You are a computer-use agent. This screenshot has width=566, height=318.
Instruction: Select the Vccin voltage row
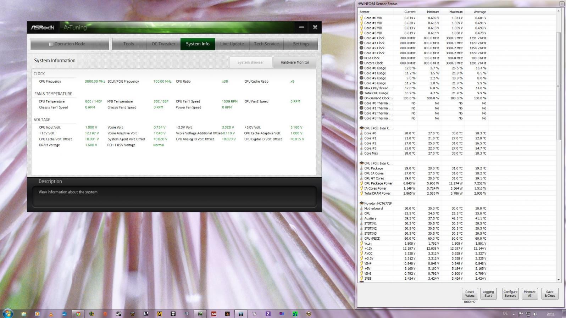click(x=423, y=244)
